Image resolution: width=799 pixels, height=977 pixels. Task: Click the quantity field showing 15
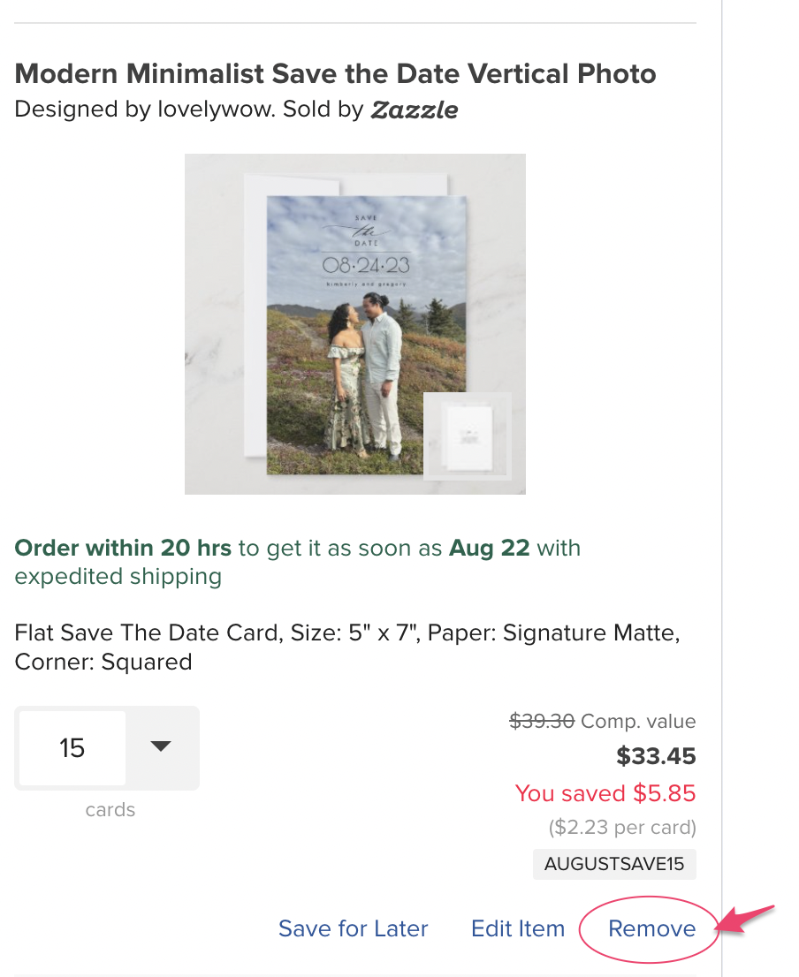click(72, 748)
